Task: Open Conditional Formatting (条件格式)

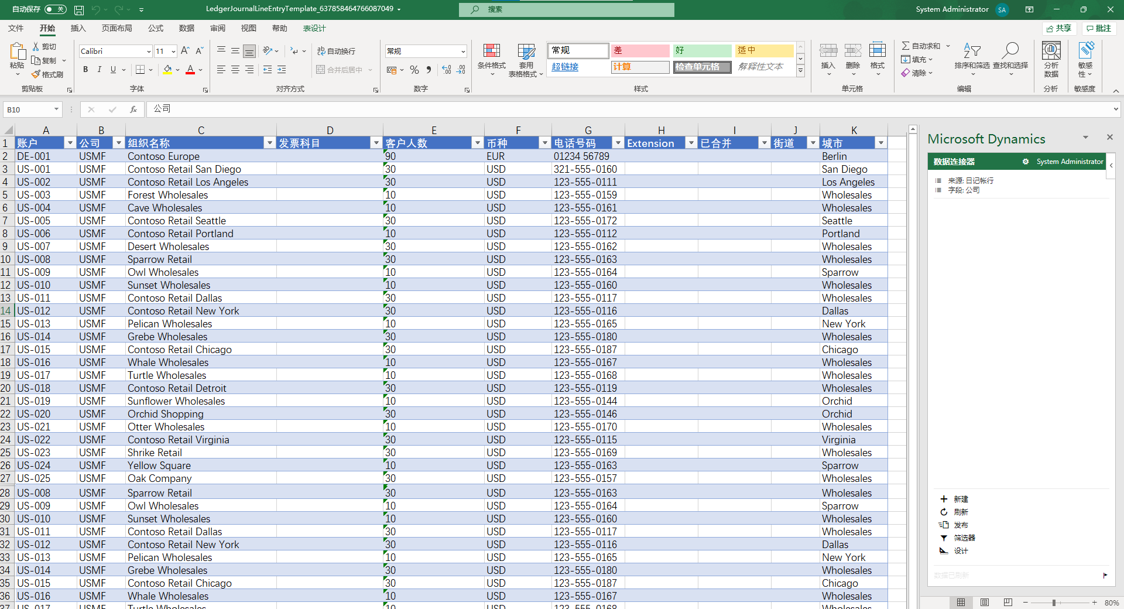Action: tap(492, 60)
